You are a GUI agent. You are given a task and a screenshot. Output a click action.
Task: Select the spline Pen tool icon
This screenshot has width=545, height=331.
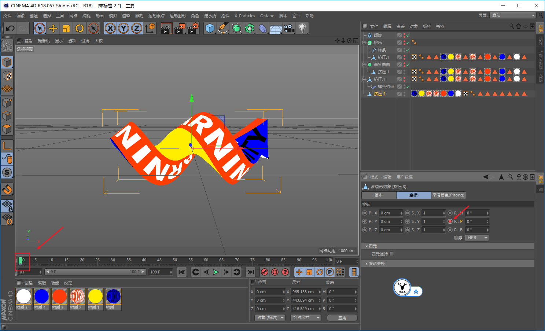click(223, 28)
